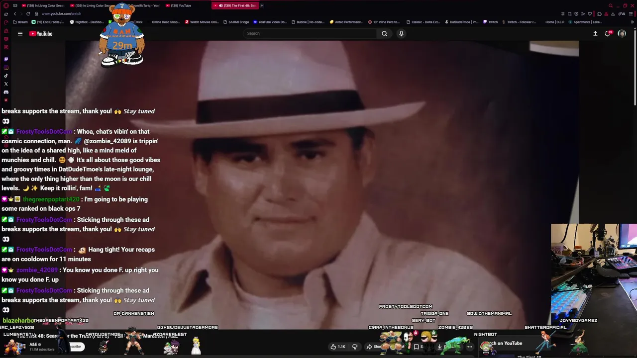The height and width of the screenshot is (358, 637).
Task: Click the Subscribe button for A&E
Action: 75,347
